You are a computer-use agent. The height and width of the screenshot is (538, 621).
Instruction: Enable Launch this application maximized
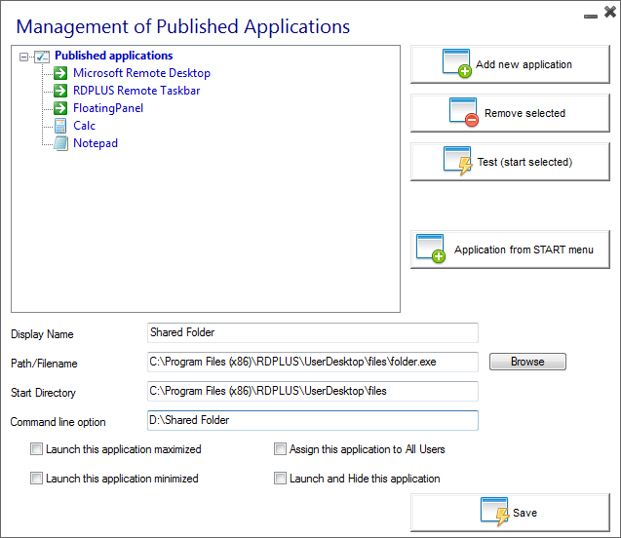37,450
